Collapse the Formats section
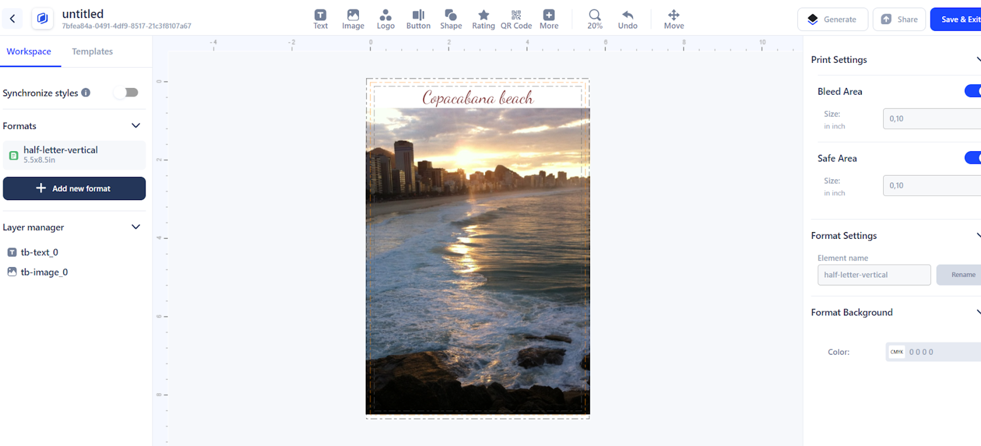 pyautogui.click(x=136, y=126)
